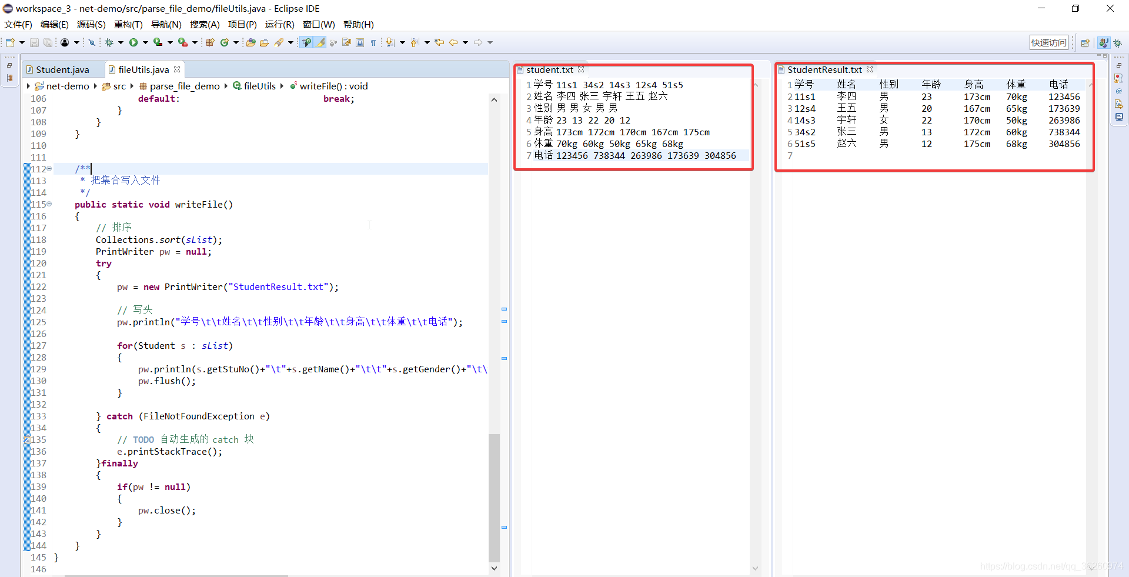Open the 编辑(E) menu
Image resolution: width=1129 pixels, height=577 pixels.
(54, 25)
